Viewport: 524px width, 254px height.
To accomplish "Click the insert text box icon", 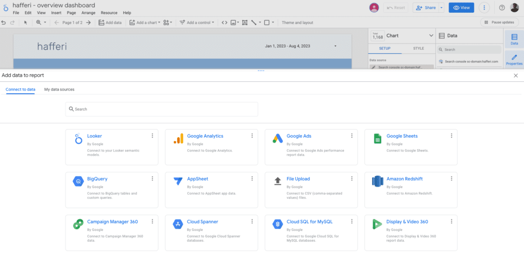I will [245, 23].
